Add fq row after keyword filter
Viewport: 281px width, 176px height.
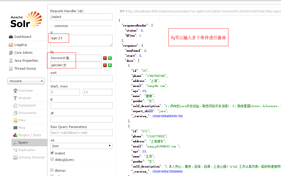point(110,58)
